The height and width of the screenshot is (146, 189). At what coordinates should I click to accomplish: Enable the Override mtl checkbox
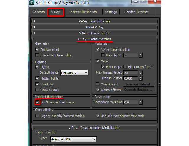97,84
